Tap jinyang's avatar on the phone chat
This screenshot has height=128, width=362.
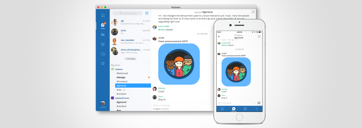(x=219, y=89)
